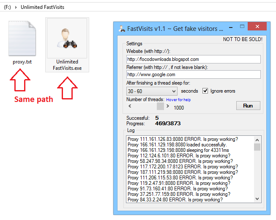Click the threads slider right arrow

click(168, 106)
